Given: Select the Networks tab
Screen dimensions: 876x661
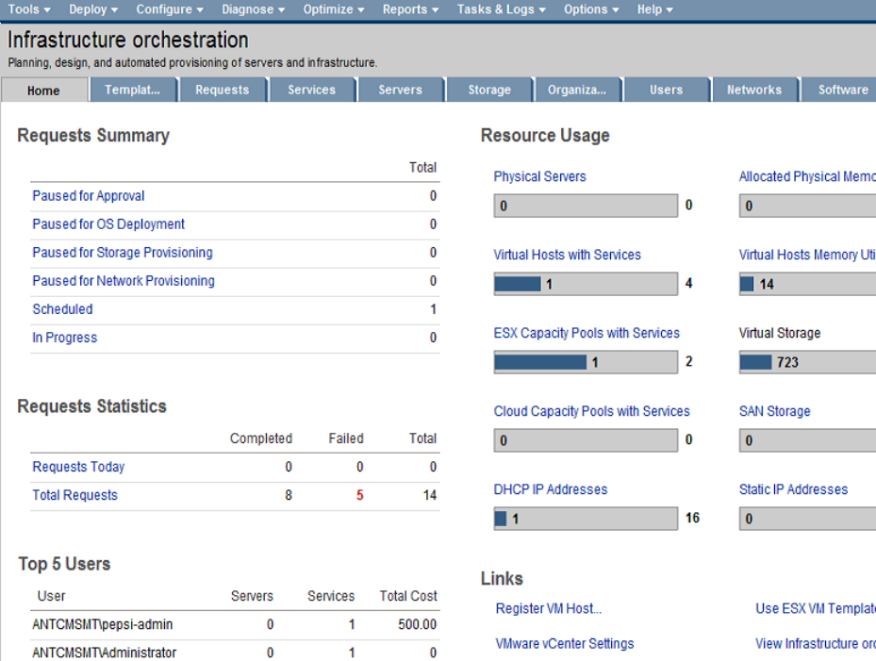Looking at the screenshot, I should 753,91.
